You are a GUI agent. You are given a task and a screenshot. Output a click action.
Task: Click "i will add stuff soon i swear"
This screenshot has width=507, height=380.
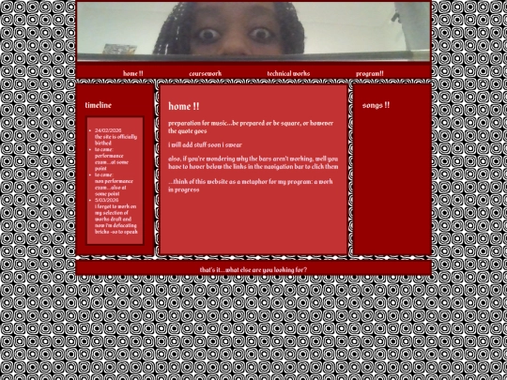pos(205,144)
